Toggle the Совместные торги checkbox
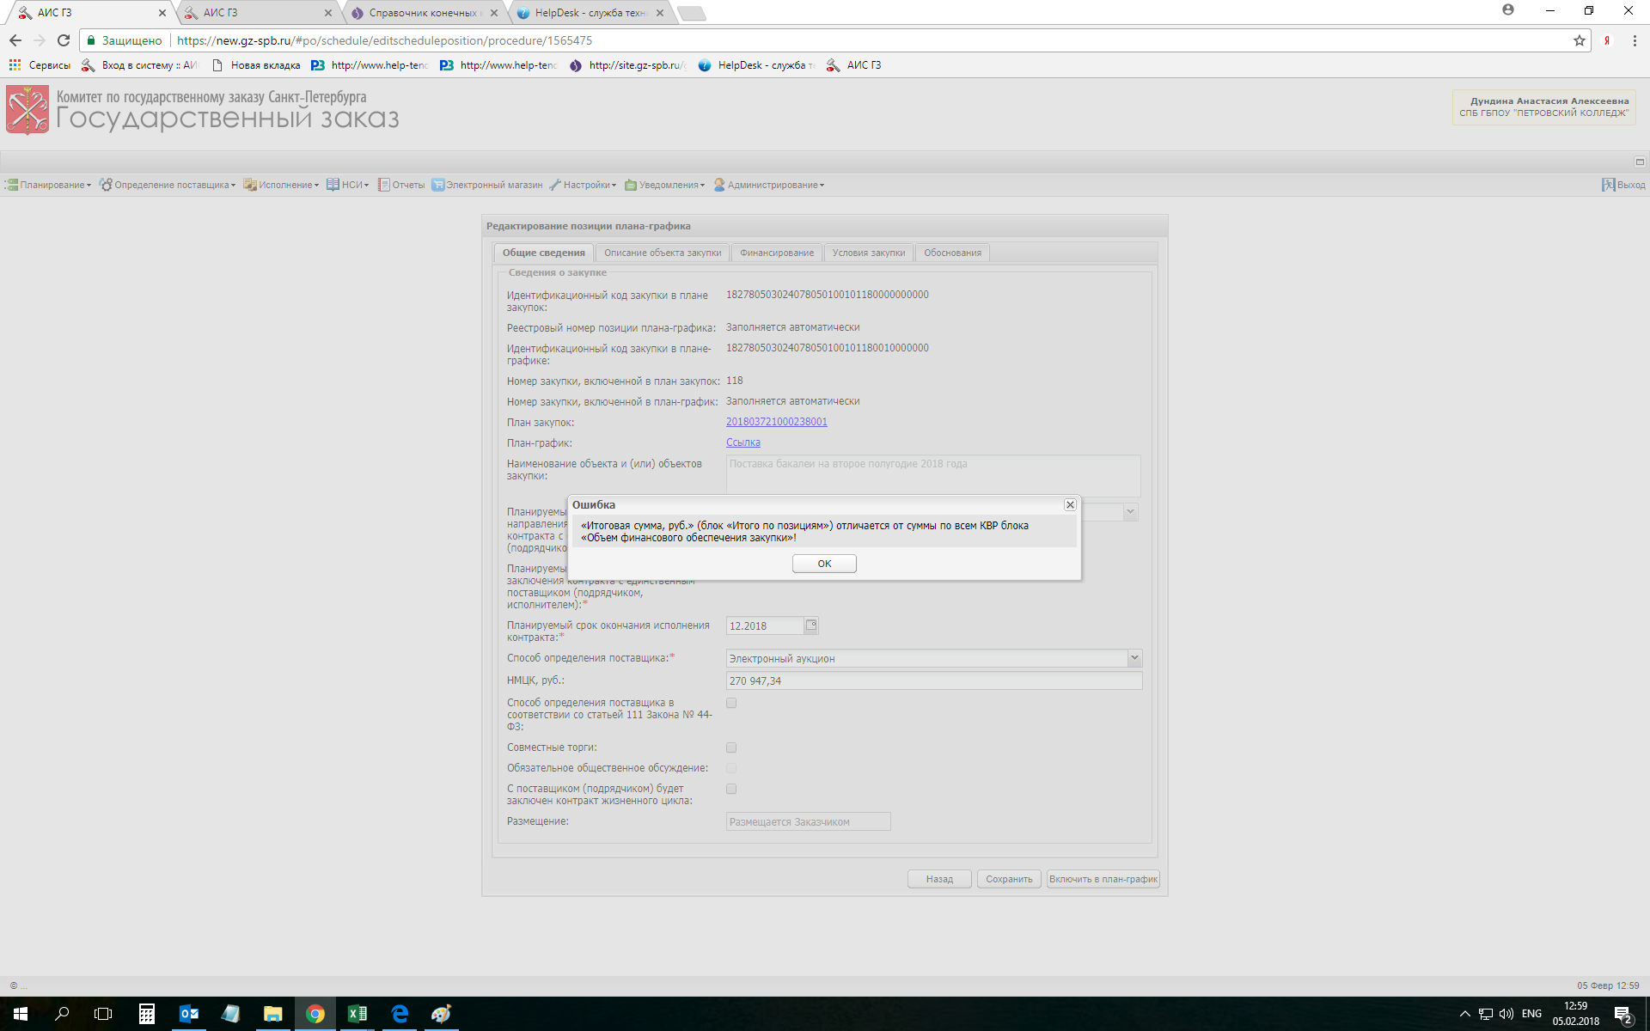Viewport: 1650px width, 1031px height. coord(731,747)
